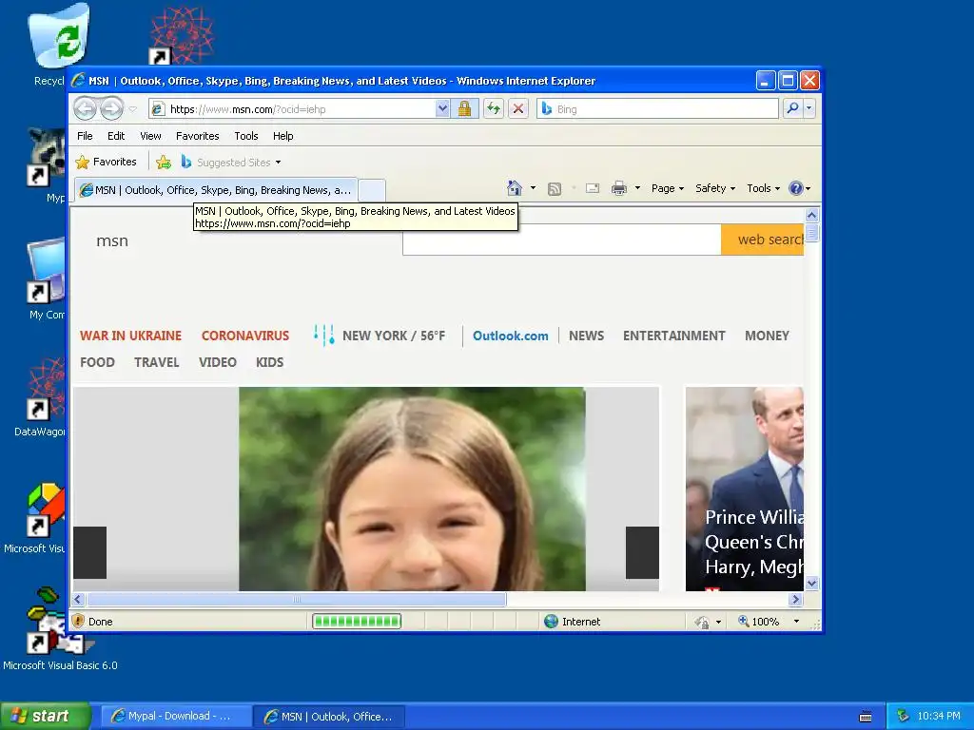The width and height of the screenshot is (974, 730).
Task: Open the recent pages dropdown arrow
Action: point(132,109)
